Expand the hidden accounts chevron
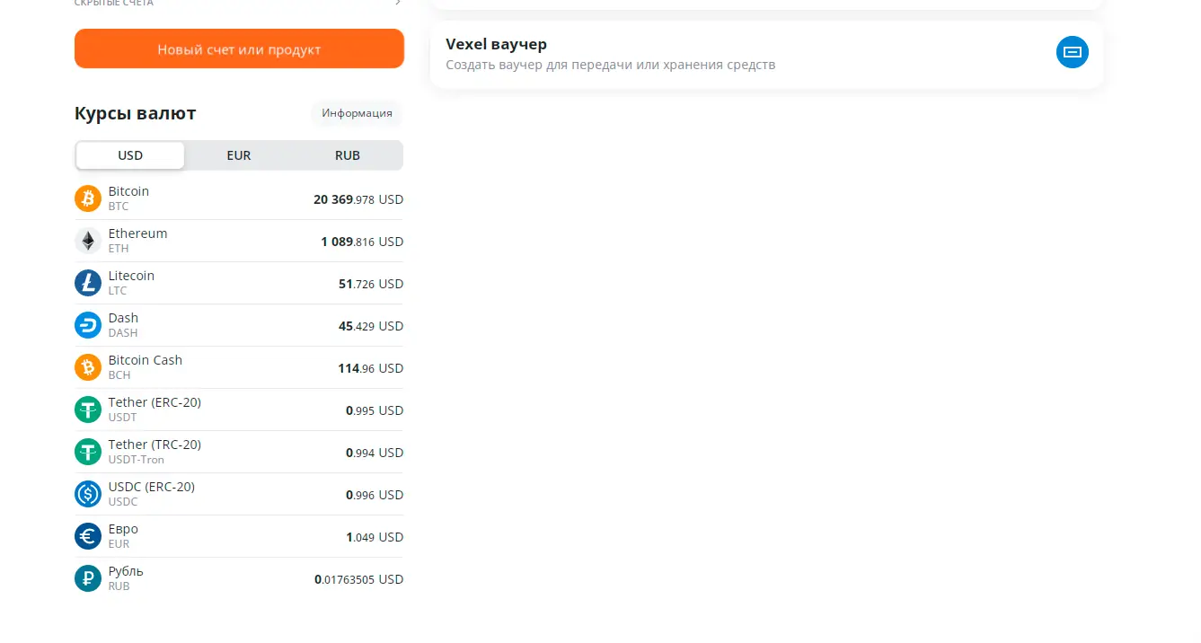The height and width of the screenshot is (643, 1201). (397, 3)
